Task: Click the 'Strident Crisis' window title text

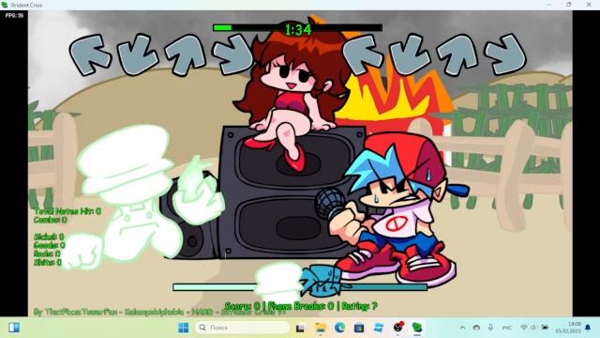Action: click(x=26, y=5)
